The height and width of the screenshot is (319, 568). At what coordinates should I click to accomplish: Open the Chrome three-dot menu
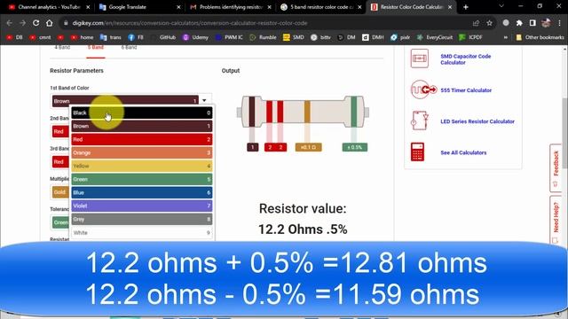(x=559, y=23)
